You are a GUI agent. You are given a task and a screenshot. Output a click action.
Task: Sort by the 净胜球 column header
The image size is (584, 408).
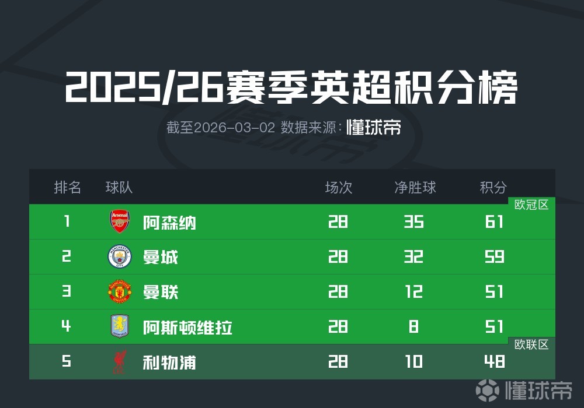[415, 187]
